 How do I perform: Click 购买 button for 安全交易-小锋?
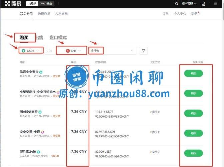193,133
